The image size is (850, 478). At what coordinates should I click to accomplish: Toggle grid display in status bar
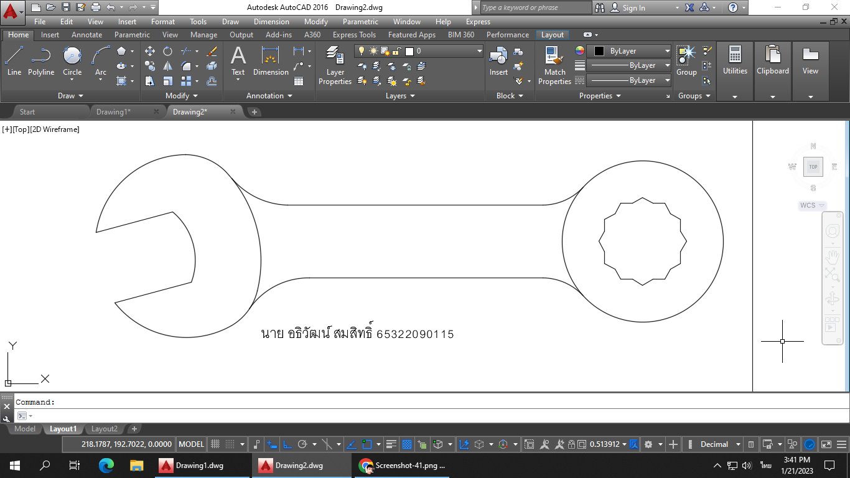click(x=215, y=444)
